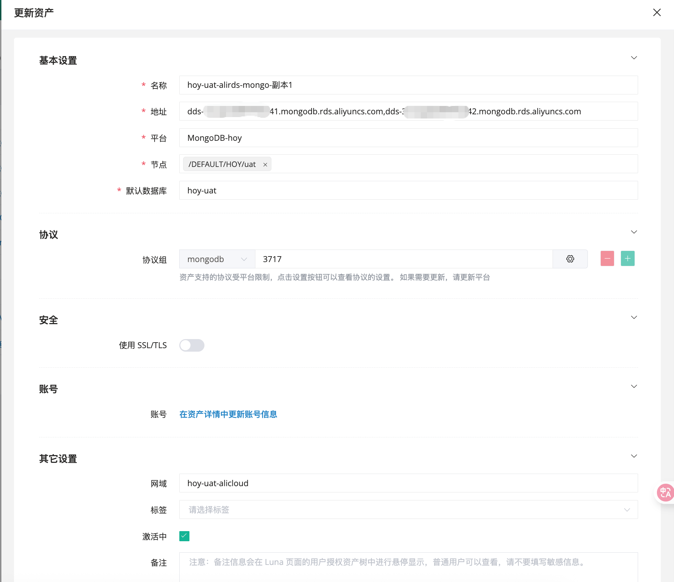This screenshot has height=582, width=674.
Task: Uncheck the active (激活中) checkbox
Action: (184, 536)
